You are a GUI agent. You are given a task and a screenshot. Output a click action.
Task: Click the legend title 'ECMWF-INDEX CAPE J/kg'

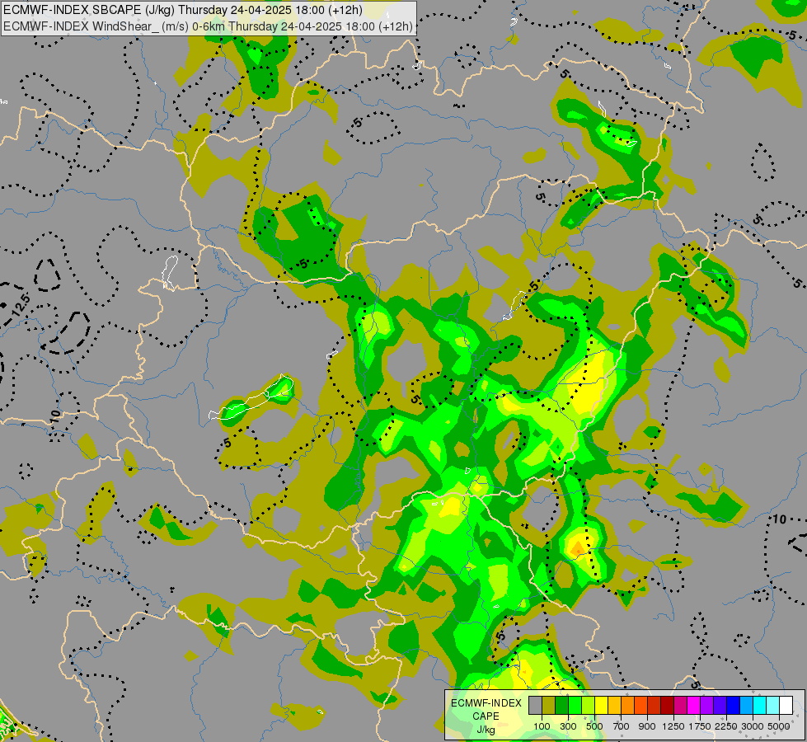[486, 716]
